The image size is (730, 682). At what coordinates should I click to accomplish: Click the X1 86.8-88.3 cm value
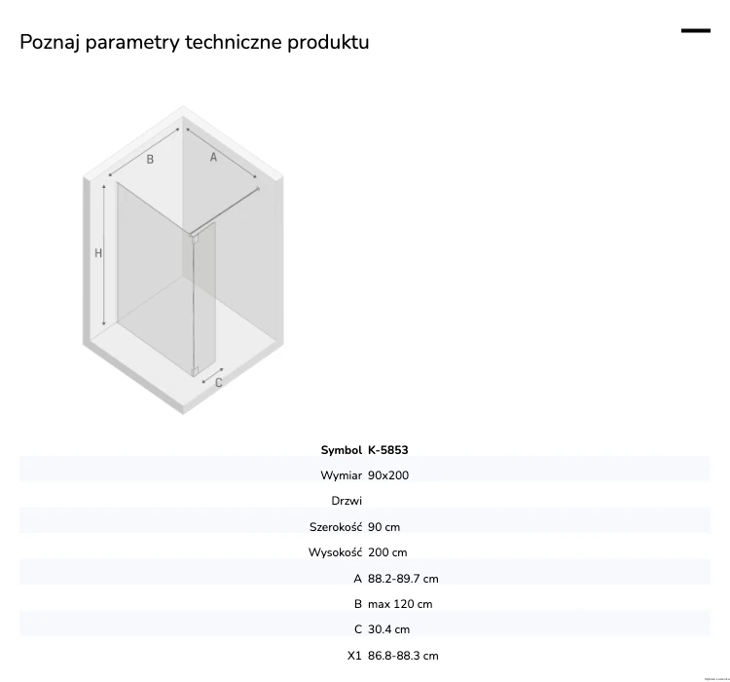click(x=403, y=656)
